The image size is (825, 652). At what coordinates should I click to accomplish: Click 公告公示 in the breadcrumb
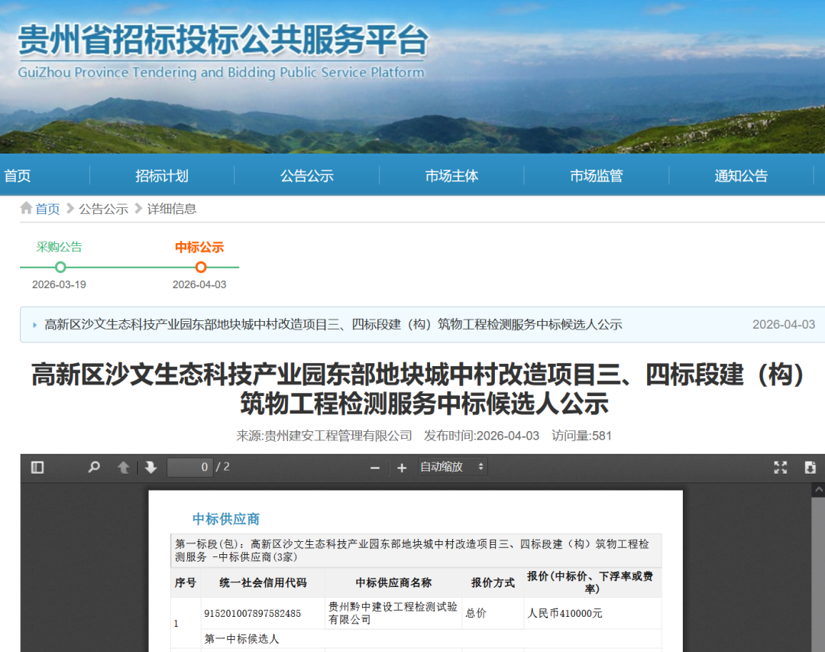pyautogui.click(x=103, y=209)
